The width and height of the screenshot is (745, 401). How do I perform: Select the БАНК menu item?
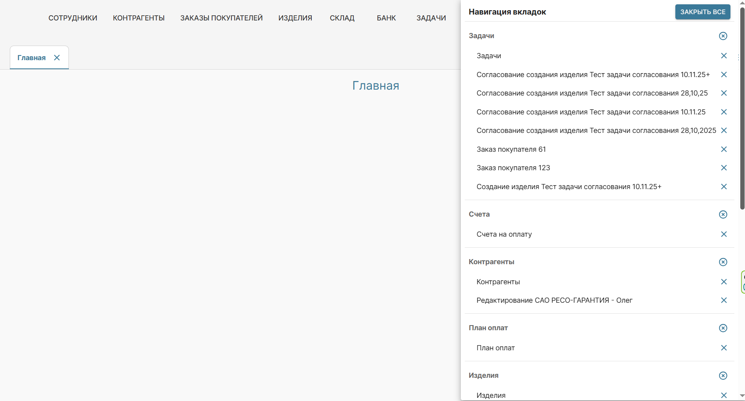(x=386, y=18)
